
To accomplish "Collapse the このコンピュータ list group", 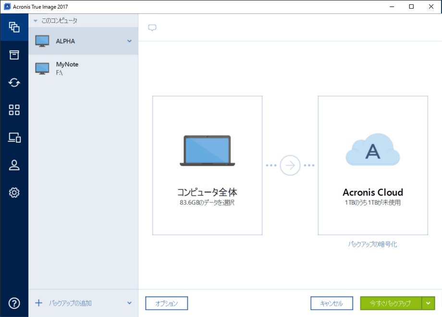I will coord(36,21).
